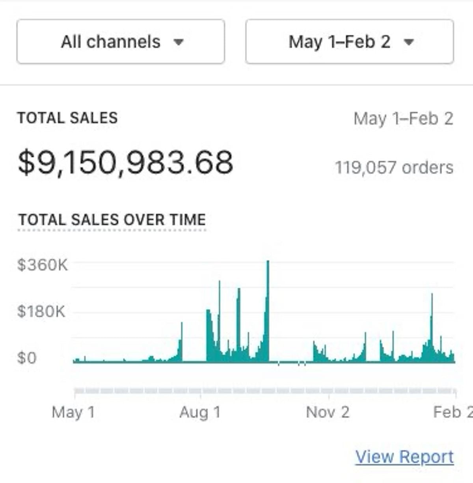Open the All channels dropdown

(119, 42)
